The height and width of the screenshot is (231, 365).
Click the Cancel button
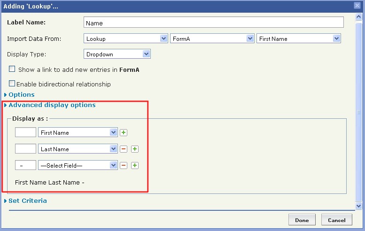tap(336, 220)
